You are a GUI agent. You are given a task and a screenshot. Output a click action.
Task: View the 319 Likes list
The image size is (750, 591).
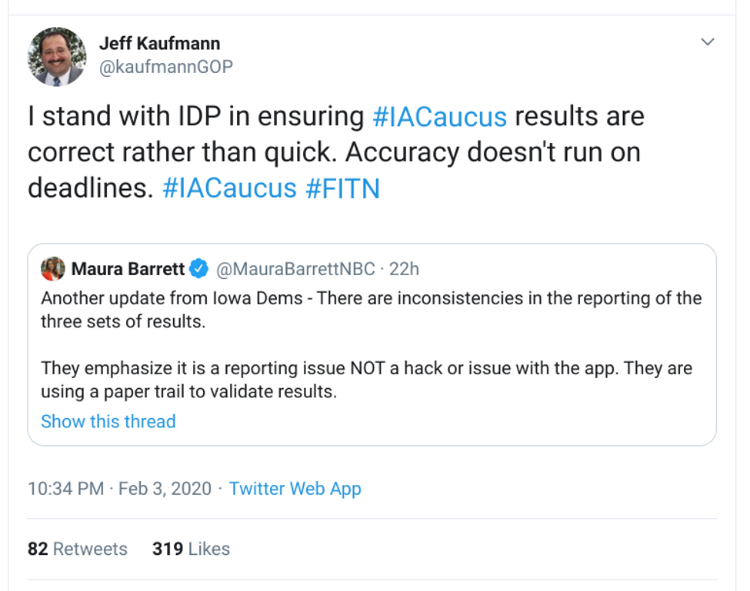coord(191,549)
